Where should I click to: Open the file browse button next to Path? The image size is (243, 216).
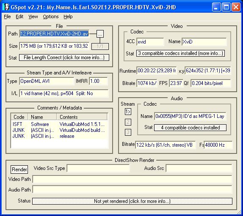[x=100, y=34]
